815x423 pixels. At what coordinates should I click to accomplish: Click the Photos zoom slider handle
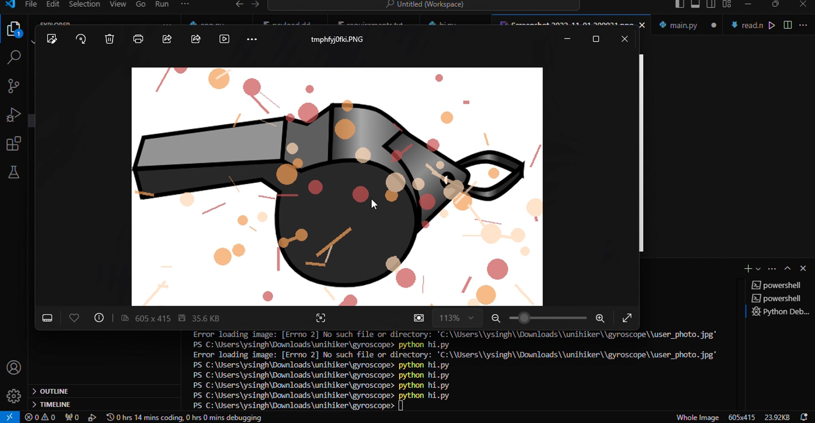[524, 318]
